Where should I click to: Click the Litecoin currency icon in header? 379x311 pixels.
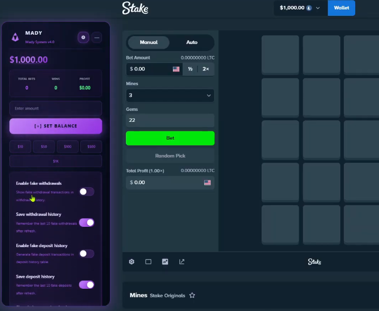pos(309,8)
